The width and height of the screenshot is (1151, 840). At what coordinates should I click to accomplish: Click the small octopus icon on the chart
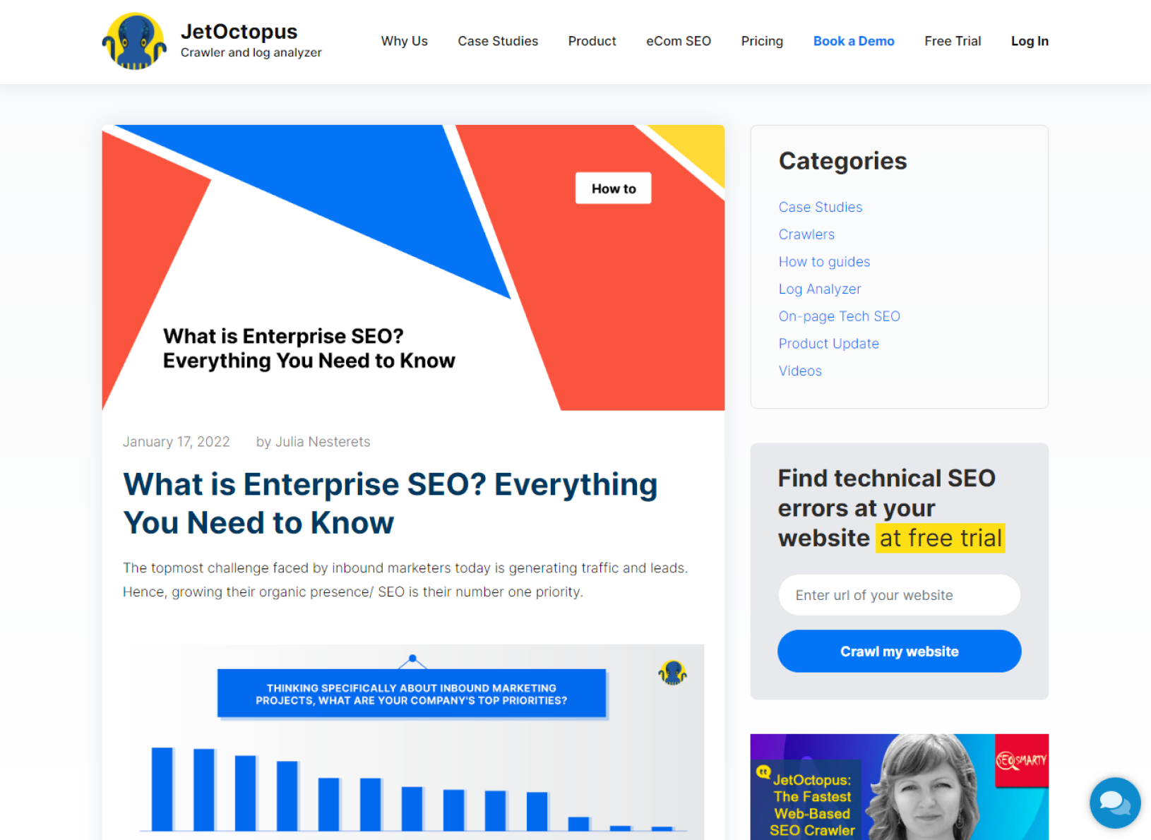[x=672, y=672]
